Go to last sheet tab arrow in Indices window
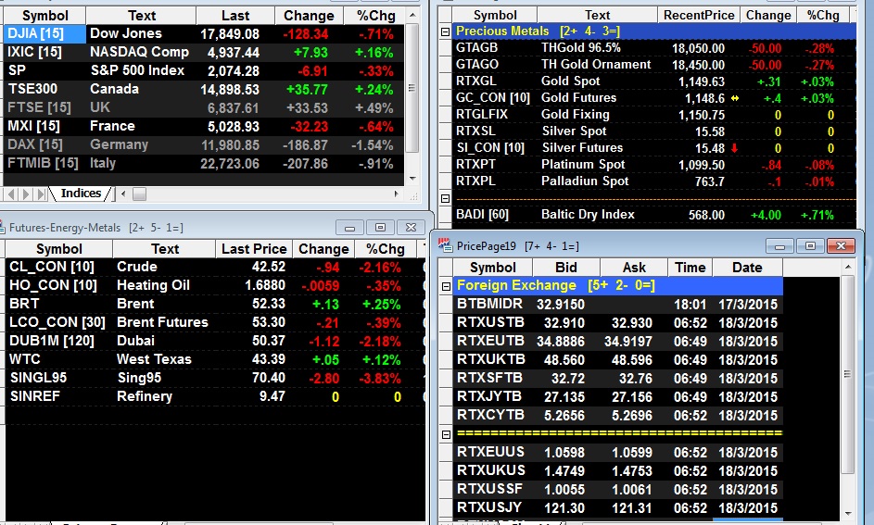The height and width of the screenshot is (525, 874). tap(42, 194)
